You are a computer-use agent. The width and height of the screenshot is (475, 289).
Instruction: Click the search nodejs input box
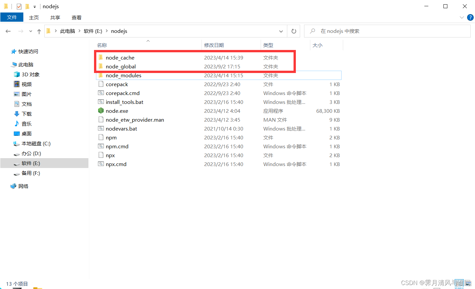click(x=387, y=31)
